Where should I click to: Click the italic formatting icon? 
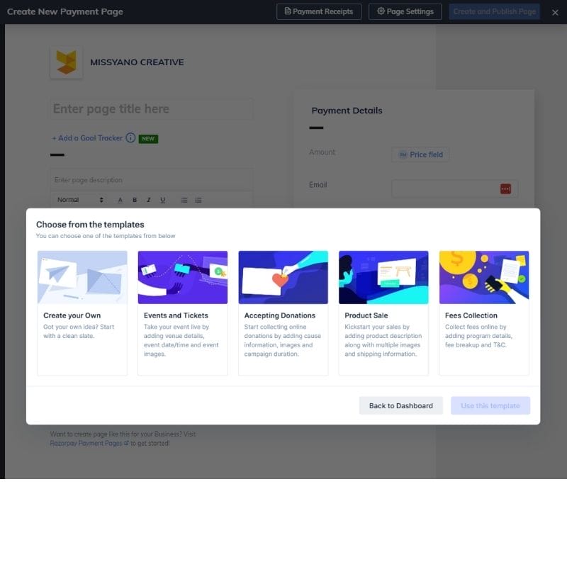149,200
